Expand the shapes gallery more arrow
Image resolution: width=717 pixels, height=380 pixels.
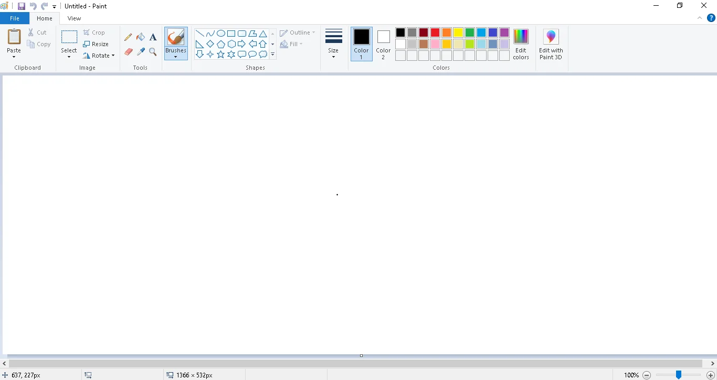(x=272, y=55)
